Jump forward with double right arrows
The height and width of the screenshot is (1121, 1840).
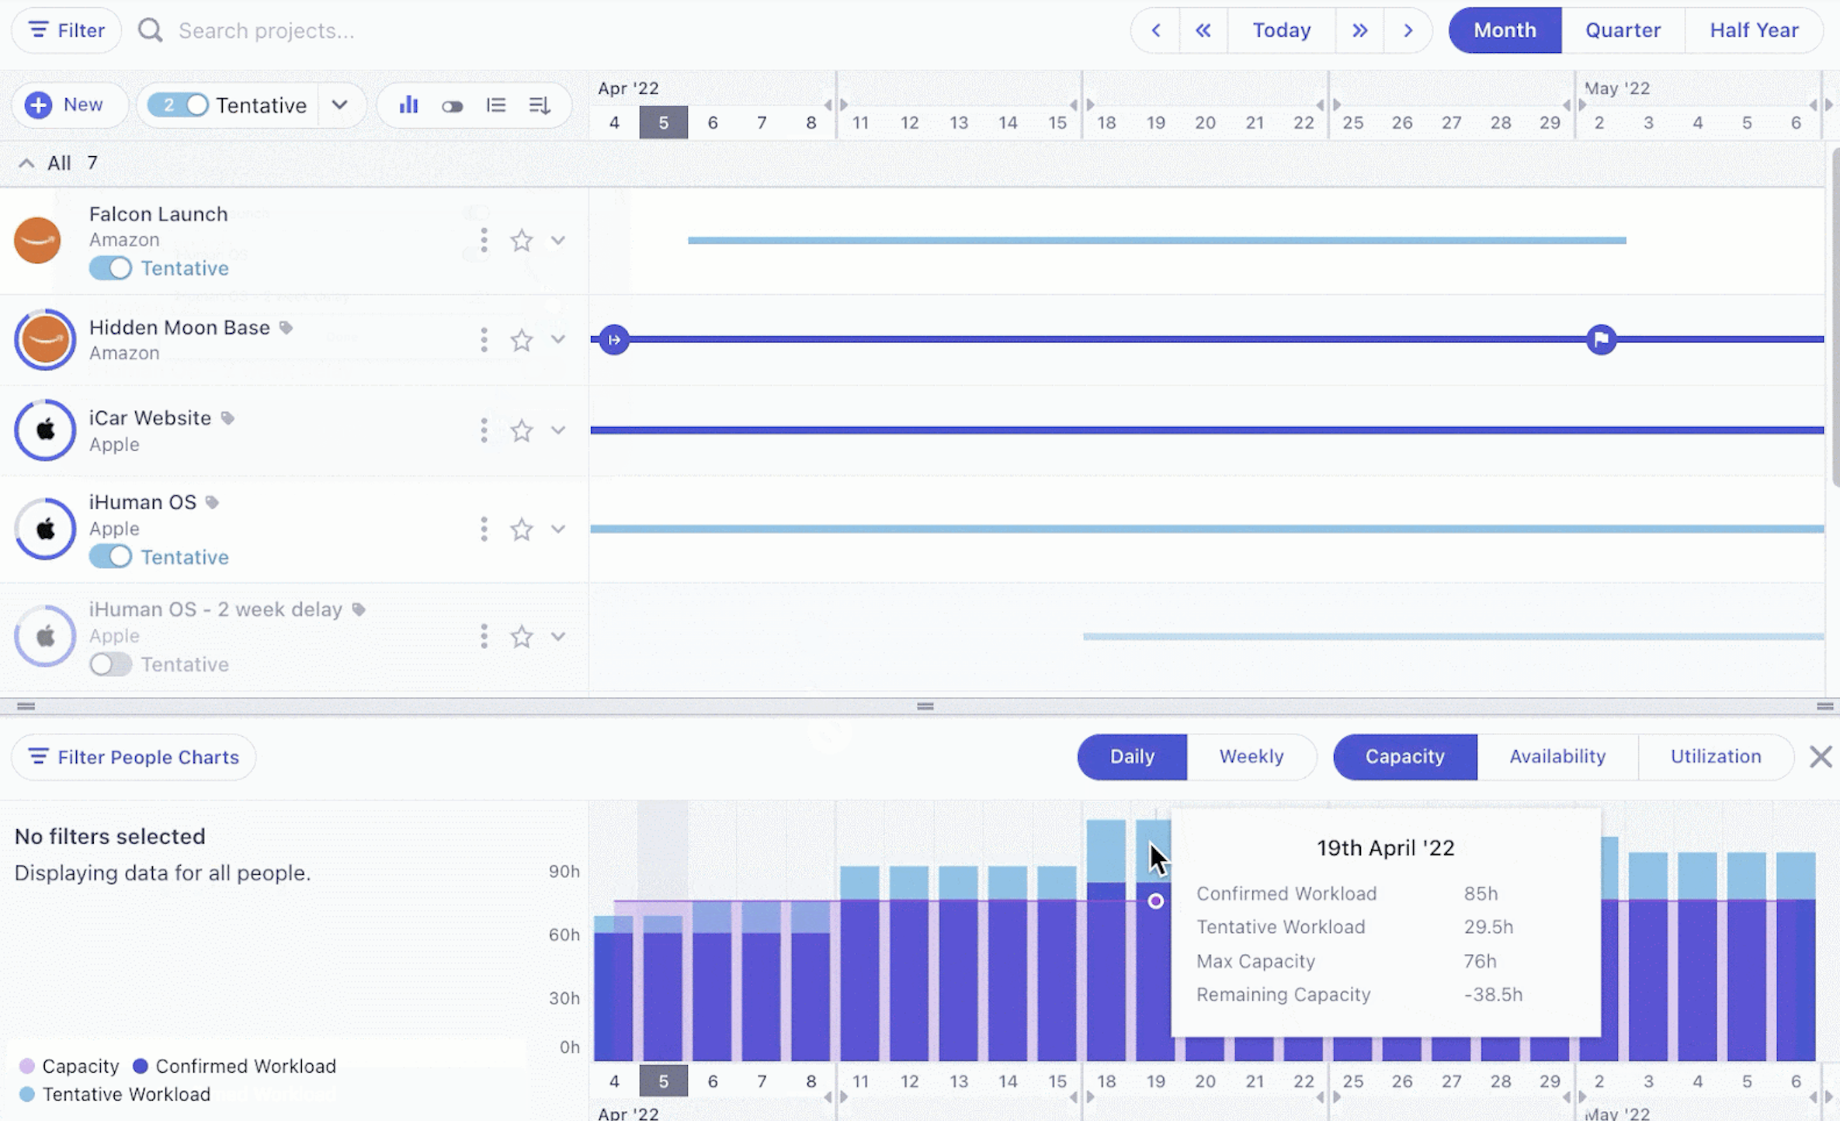point(1359,30)
